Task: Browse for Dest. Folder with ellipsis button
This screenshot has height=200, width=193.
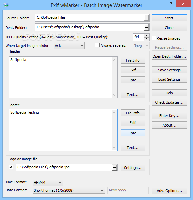Action: point(146,27)
